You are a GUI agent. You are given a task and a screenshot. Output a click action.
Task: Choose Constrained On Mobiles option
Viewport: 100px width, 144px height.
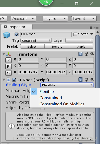click(65, 104)
